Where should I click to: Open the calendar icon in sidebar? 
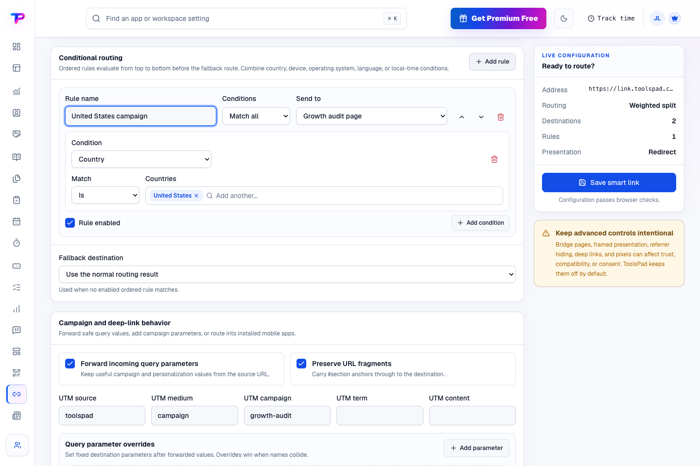click(17, 221)
